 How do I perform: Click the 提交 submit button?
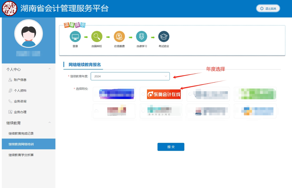click(171, 147)
